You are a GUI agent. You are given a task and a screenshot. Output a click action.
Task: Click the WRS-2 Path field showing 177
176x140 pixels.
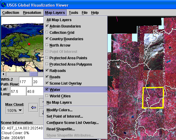point(26,82)
